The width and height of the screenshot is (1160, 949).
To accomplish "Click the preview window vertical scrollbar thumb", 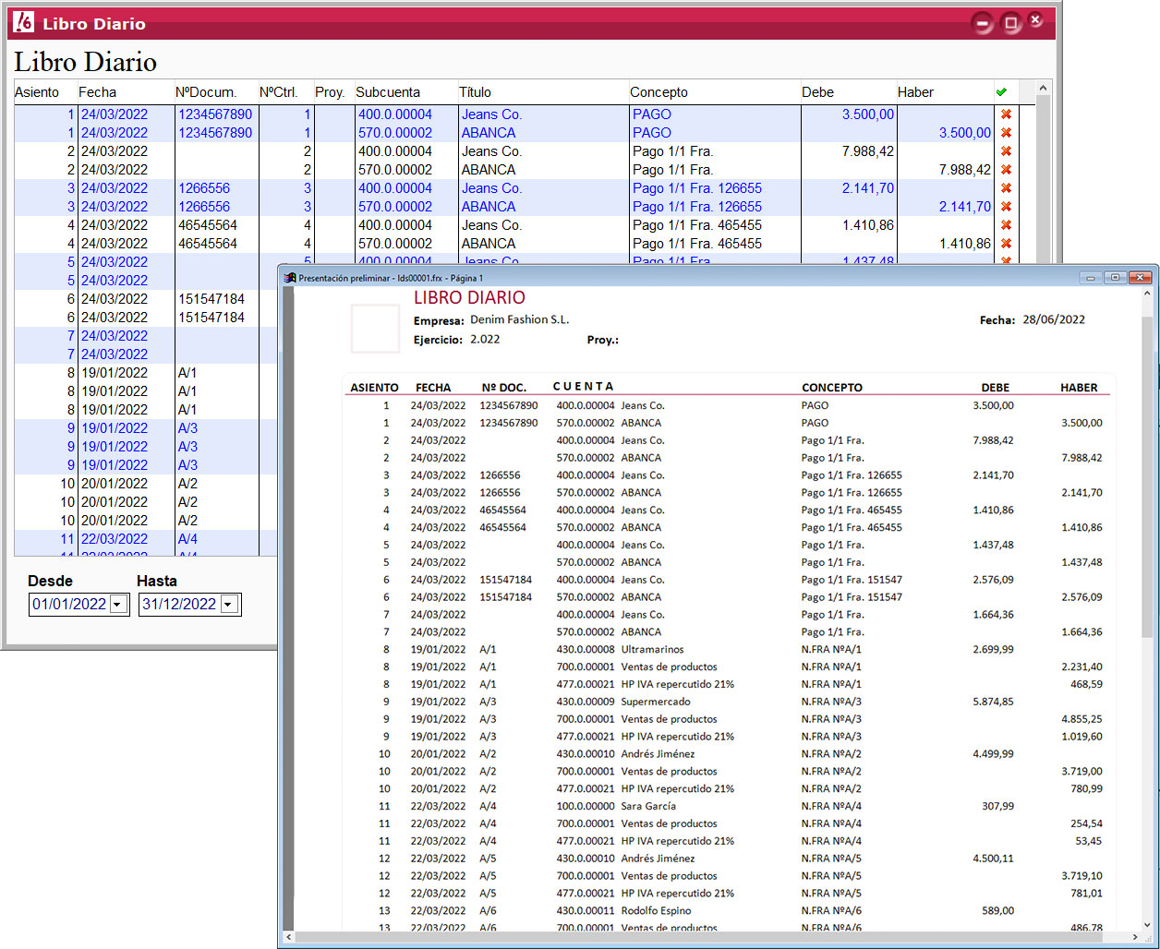I will 1147,476.
